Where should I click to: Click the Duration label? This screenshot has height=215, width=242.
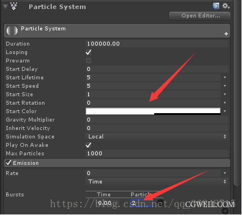click(x=17, y=44)
